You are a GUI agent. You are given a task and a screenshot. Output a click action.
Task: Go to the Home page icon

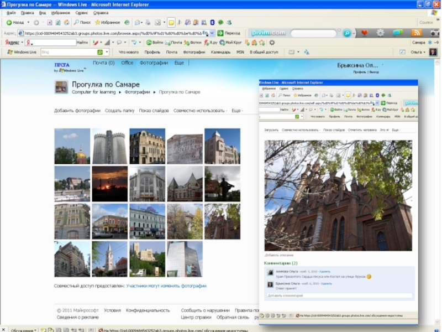(x=66, y=23)
